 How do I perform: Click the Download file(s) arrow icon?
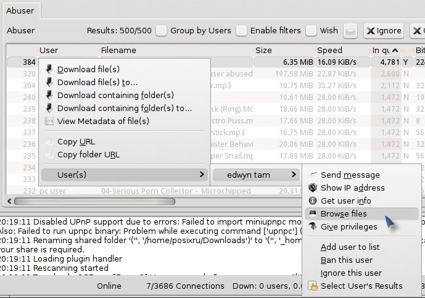point(49,69)
